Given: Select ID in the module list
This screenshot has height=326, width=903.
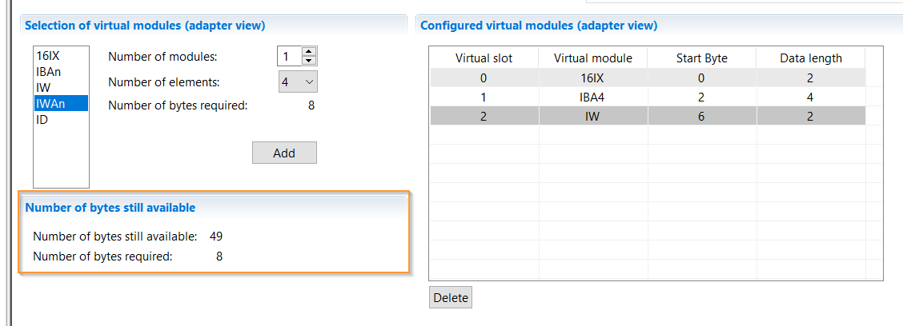Looking at the screenshot, I should [42, 119].
